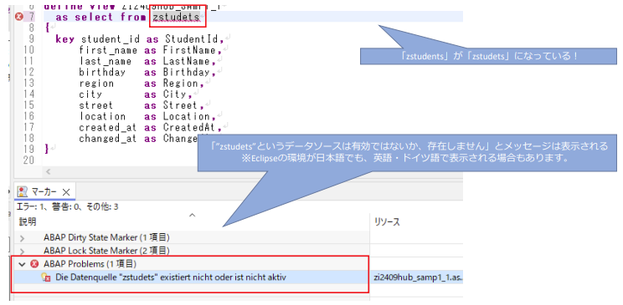Screen dimensions: 623x305
Task: Click the sort arrow above the 説明 column
Action: click(193, 215)
